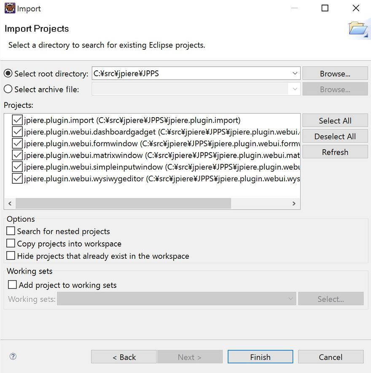This screenshot has width=371, height=373.
Task: Click the import folder banner icon
Action: point(358,29)
